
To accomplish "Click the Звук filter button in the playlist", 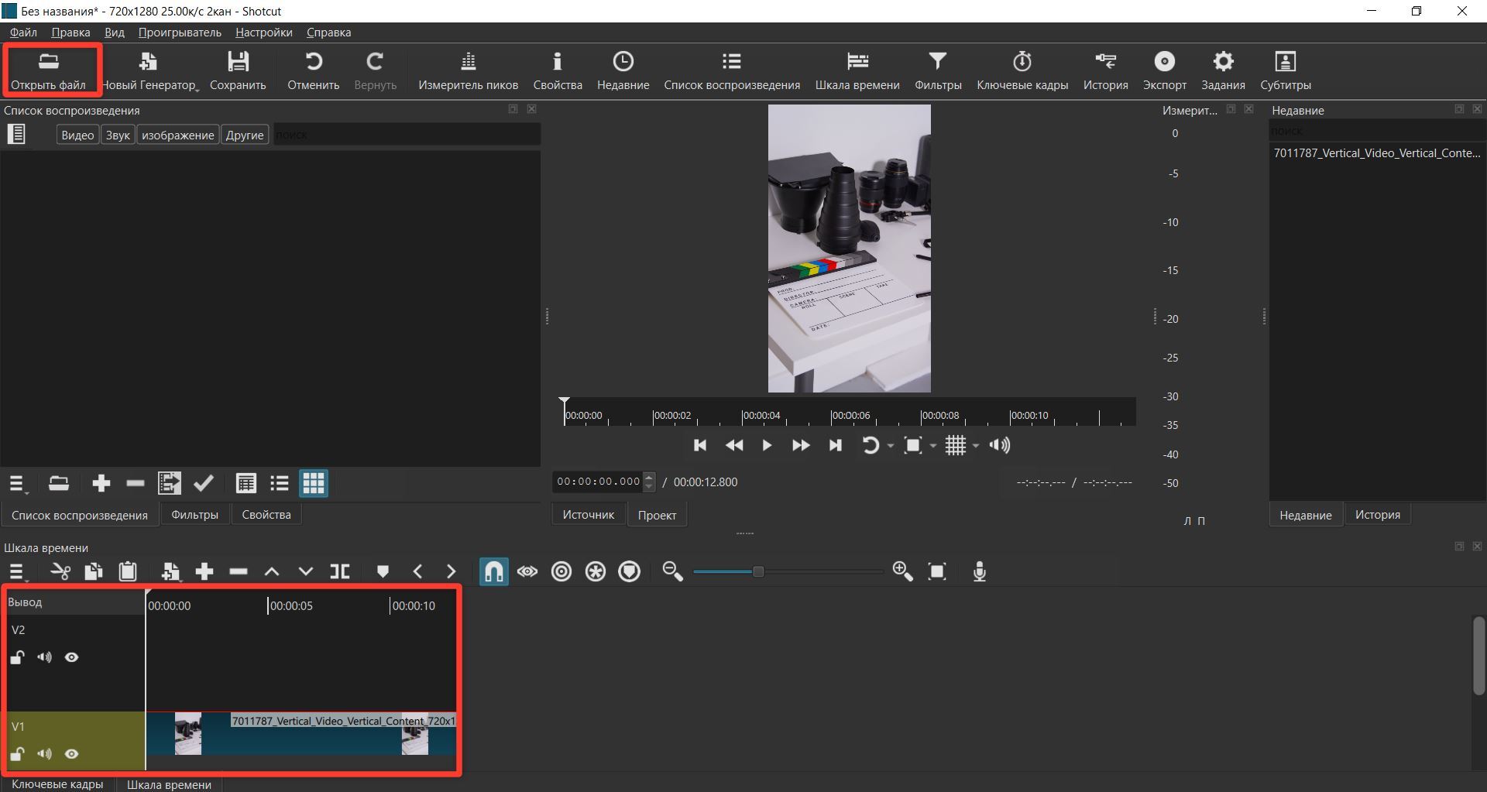I will tap(118, 135).
